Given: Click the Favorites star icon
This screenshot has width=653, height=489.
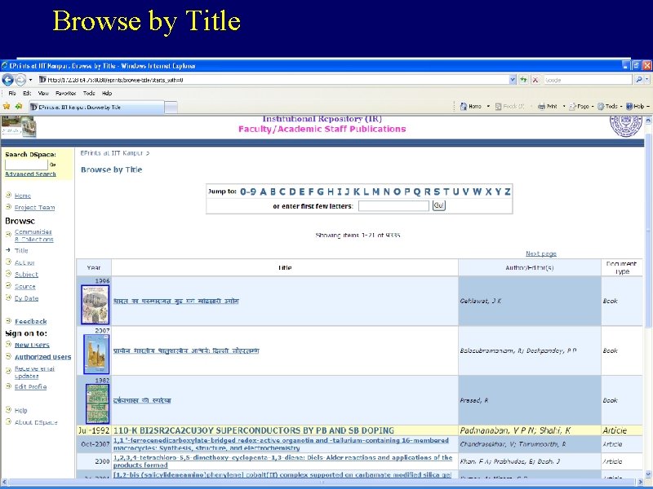Looking at the screenshot, I should [7, 107].
